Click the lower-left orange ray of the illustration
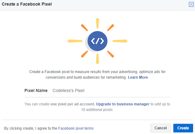This screenshot has height=134, width=195. click(x=84, y=54)
